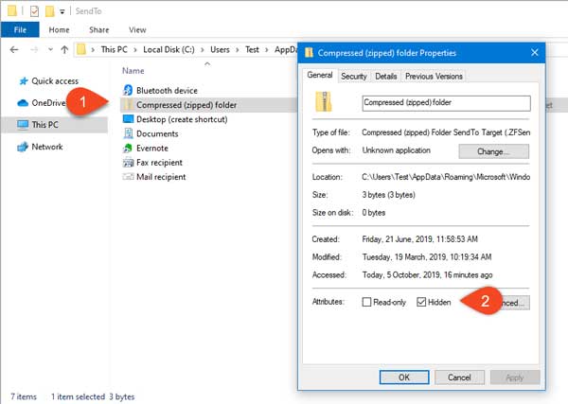Image resolution: width=568 pixels, height=404 pixels.
Task: Click the zipped folder icon in Properties dialog
Action: click(323, 102)
